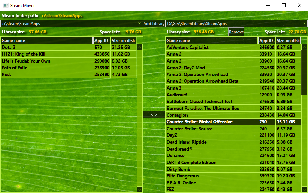Click the Steam folder path c:\steam\SteamApps text
The height and width of the screenshot is (193, 308).
point(62,16)
